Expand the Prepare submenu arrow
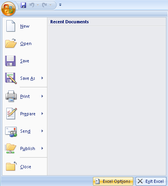This screenshot has height=186, width=168. 42,113
